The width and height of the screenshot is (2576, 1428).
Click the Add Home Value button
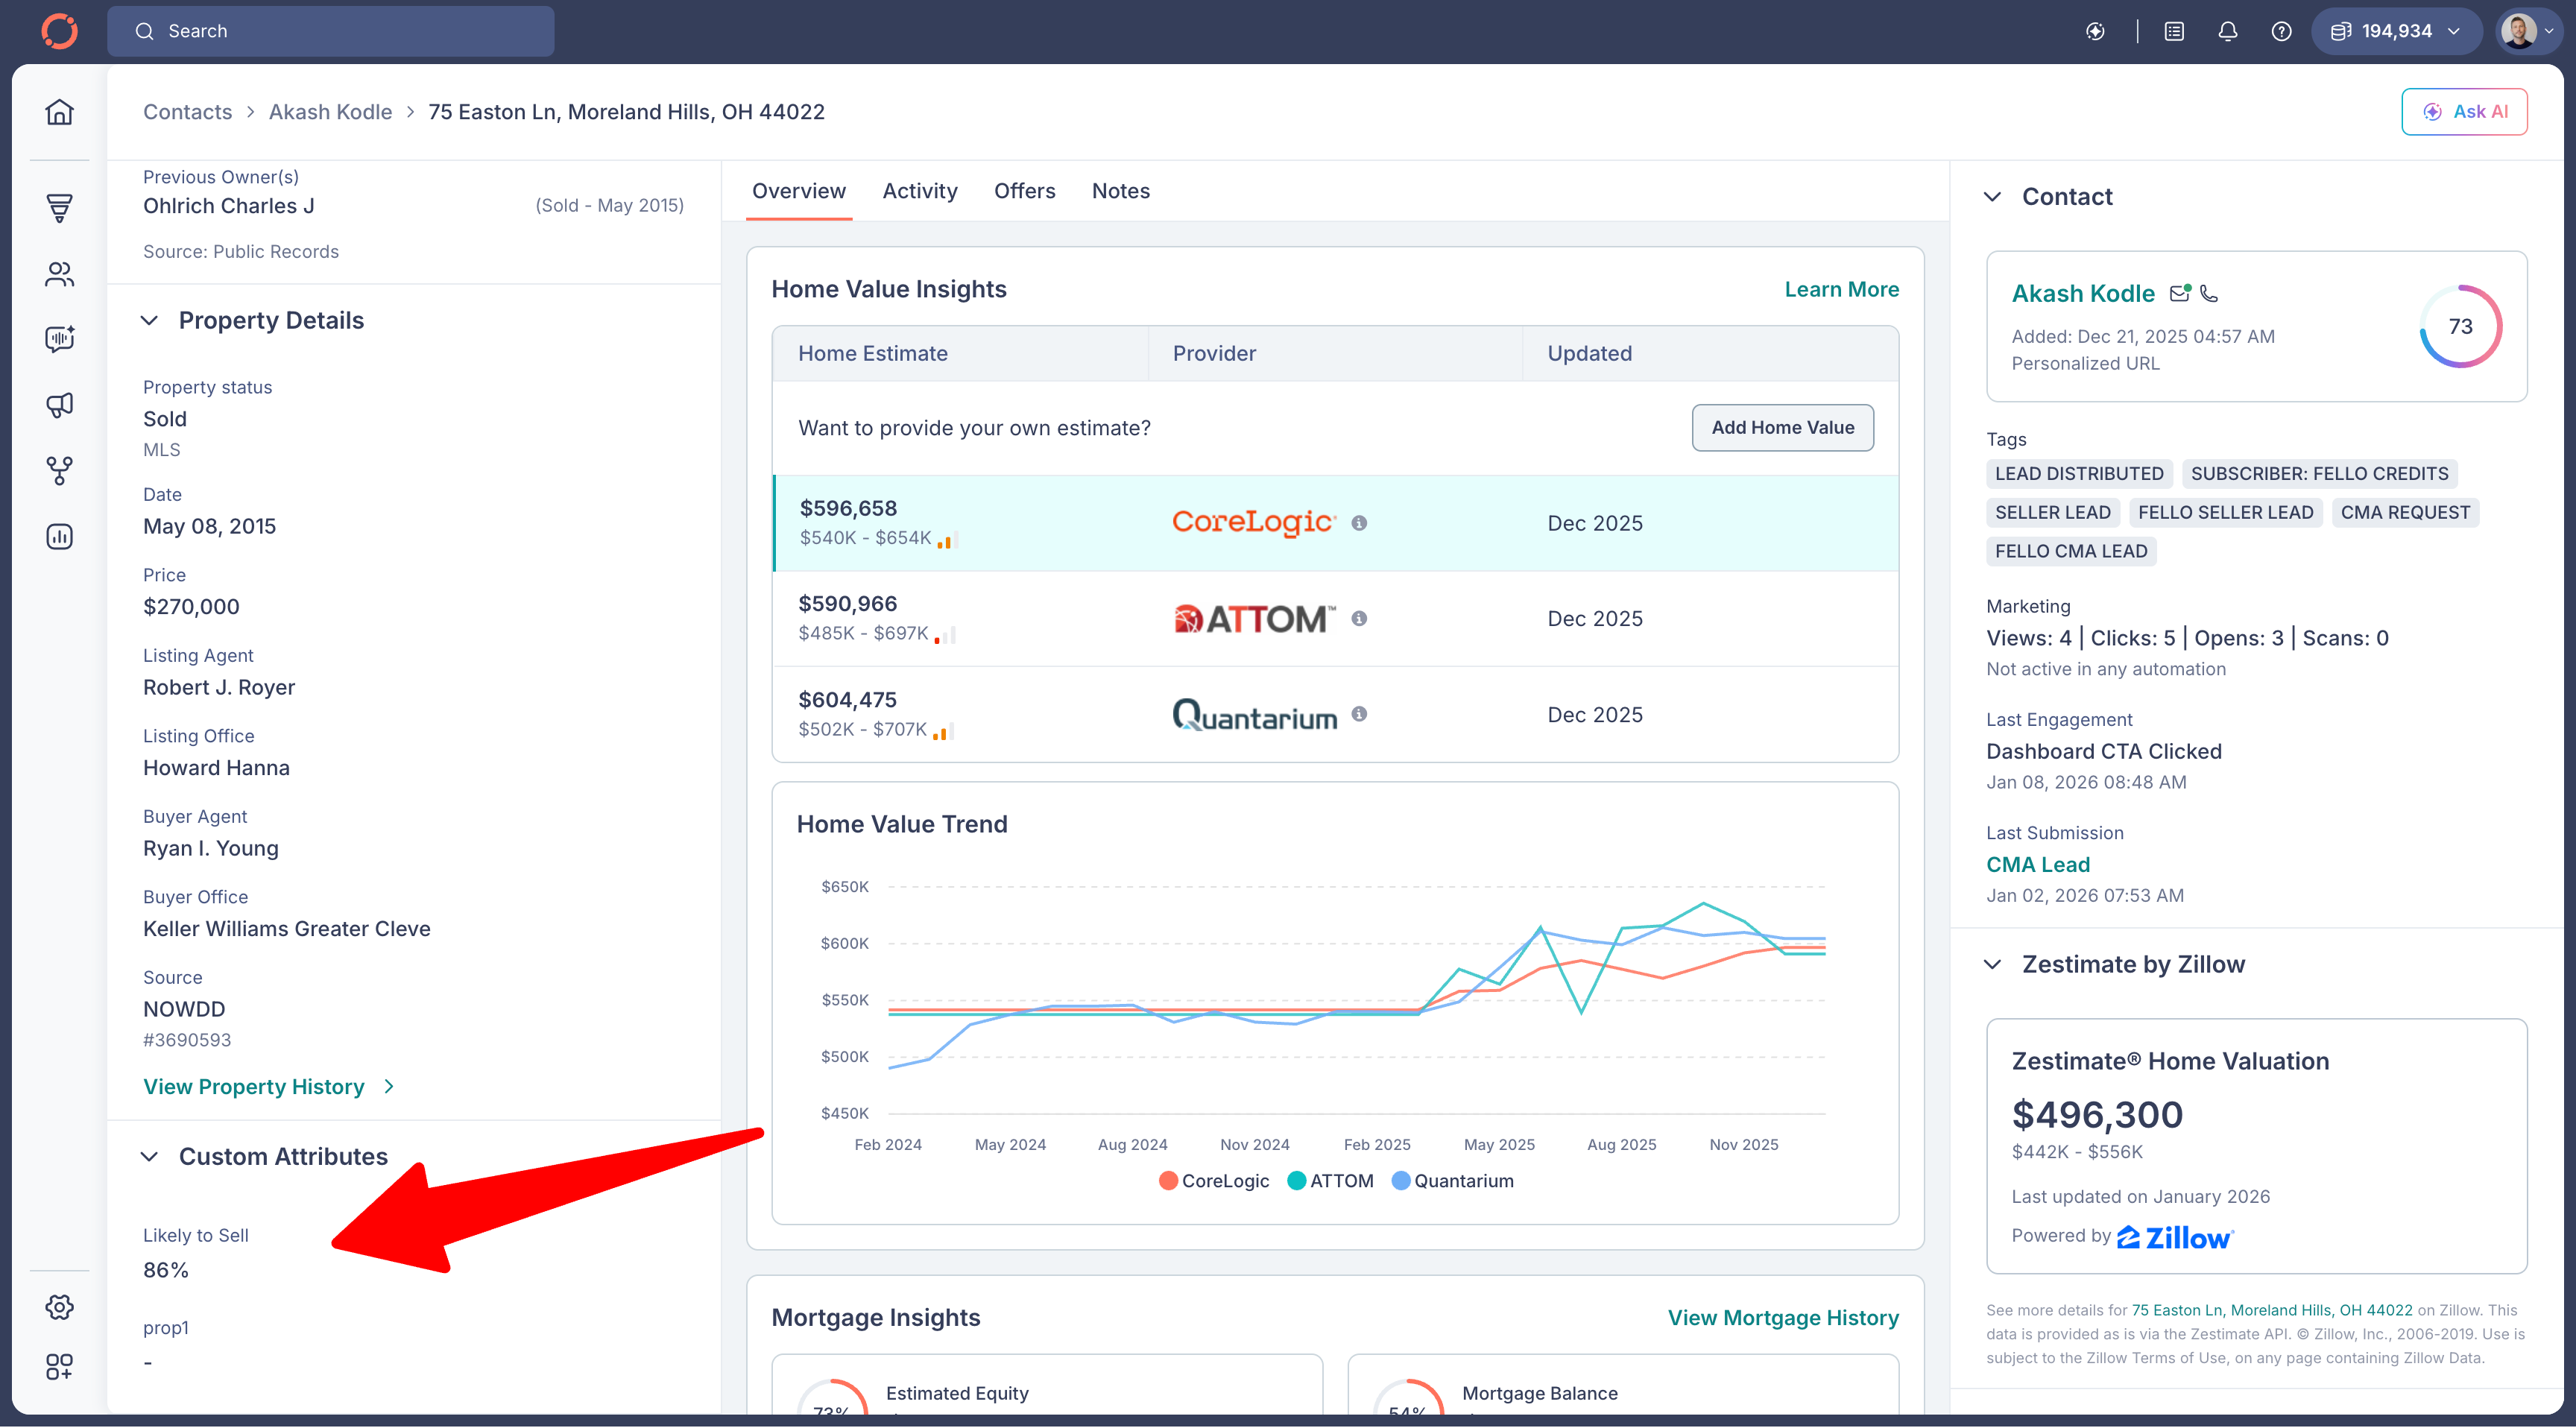pyautogui.click(x=1782, y=427)
